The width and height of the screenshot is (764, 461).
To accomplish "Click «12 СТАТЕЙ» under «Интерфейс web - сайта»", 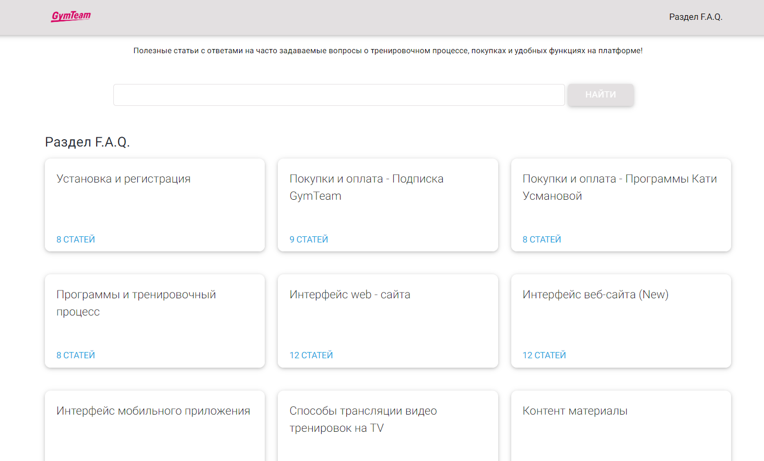I will (x=311, y=355).
